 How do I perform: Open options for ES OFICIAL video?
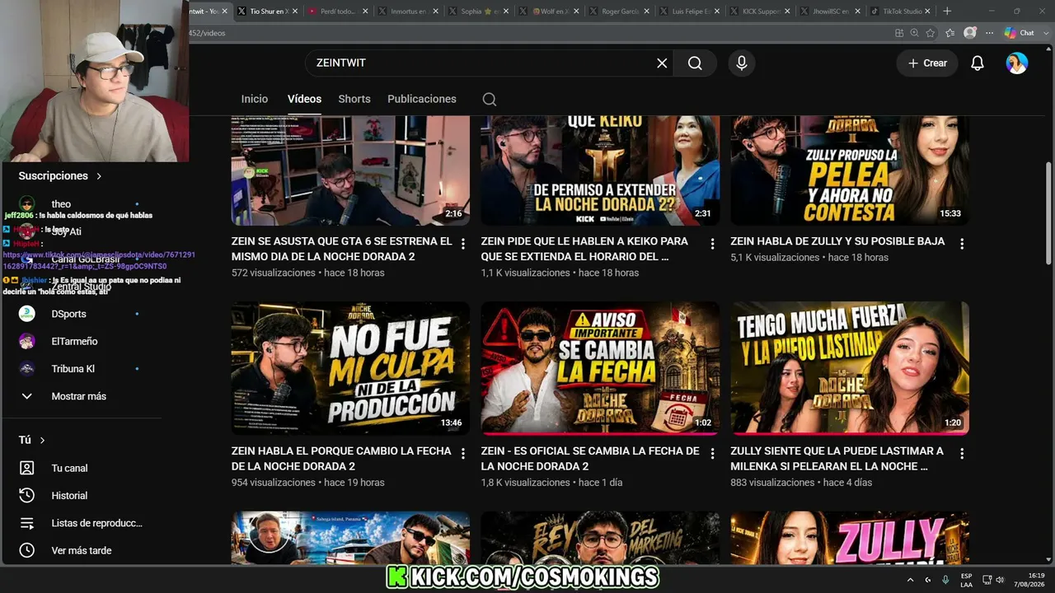tap(713, 454)
